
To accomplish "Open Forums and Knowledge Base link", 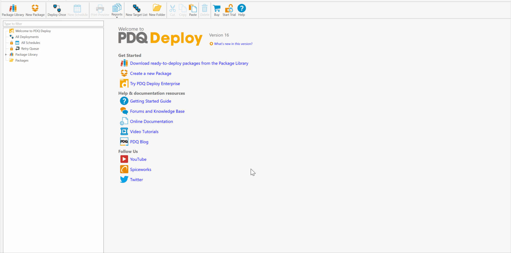I will click(x=157, y=111).
